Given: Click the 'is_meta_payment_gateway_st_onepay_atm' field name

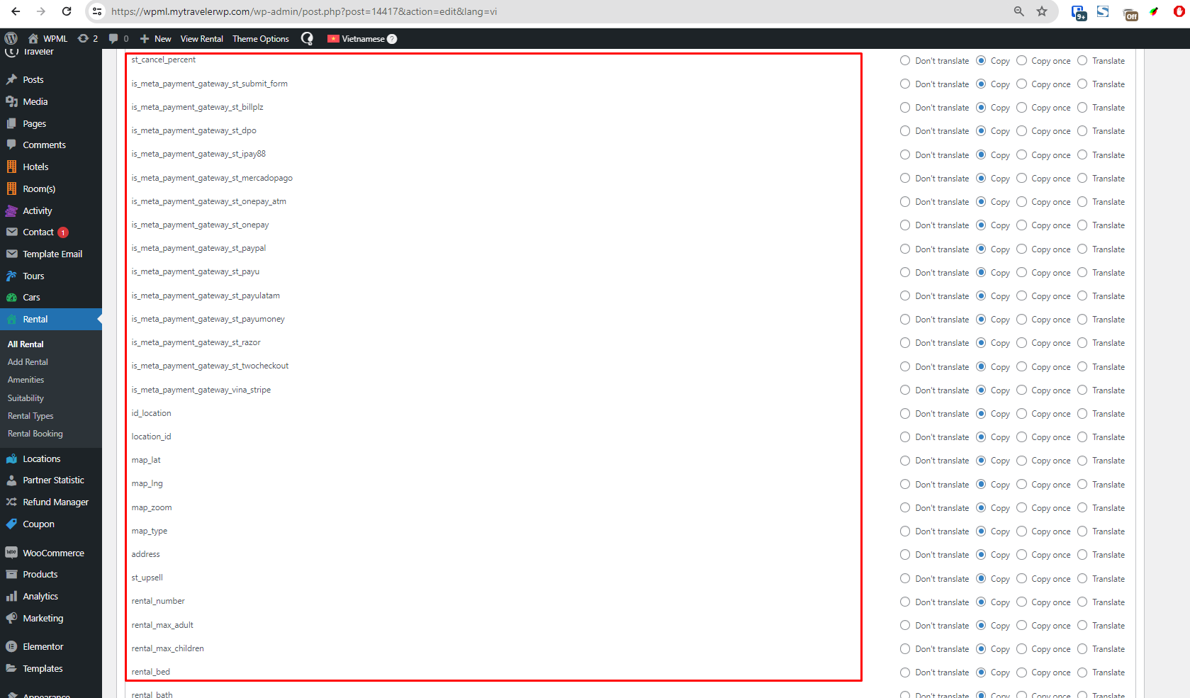Looking at the screenshot, I should tap(208, 202).
